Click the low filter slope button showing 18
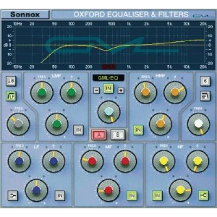Screen dimensions: 217x217 (11, 81)
